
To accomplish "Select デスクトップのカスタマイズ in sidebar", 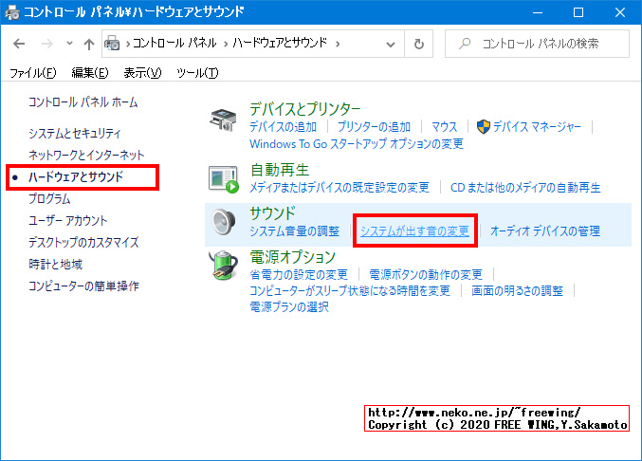I will [83, 242].
